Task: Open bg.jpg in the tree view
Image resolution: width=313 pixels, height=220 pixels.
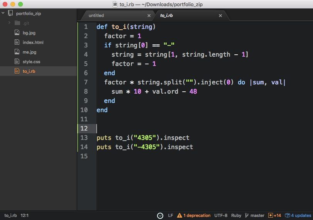Action: click(29, 33)
